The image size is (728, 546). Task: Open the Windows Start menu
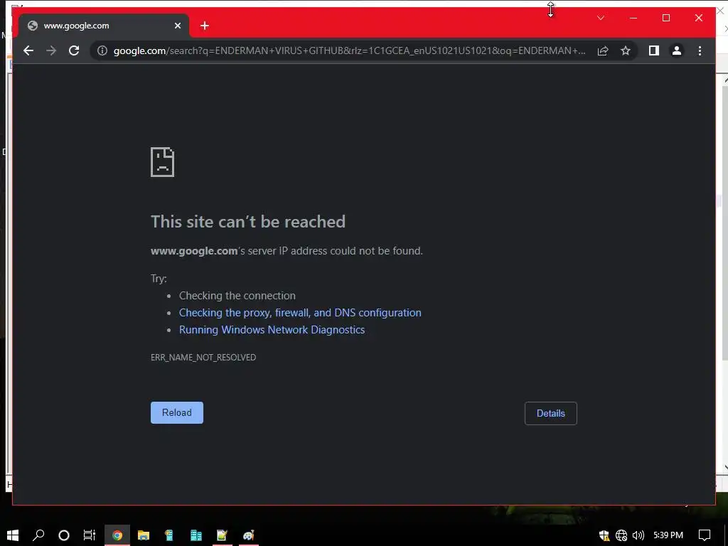[x=13, y=535]
